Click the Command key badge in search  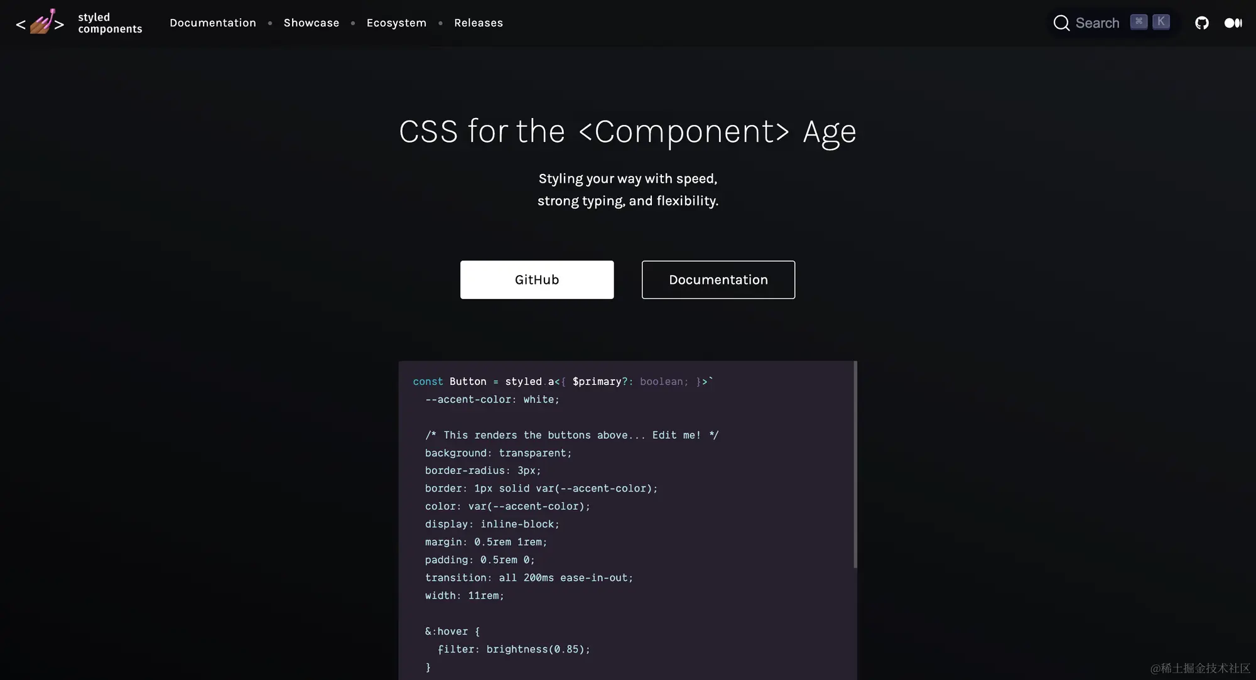[1139, 22]
